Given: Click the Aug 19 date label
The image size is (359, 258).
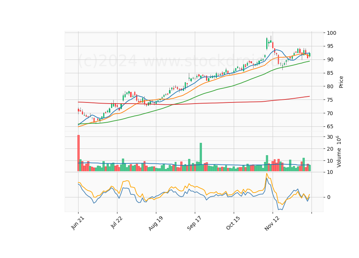Looking at the screenshot, I should pos(156,223).
